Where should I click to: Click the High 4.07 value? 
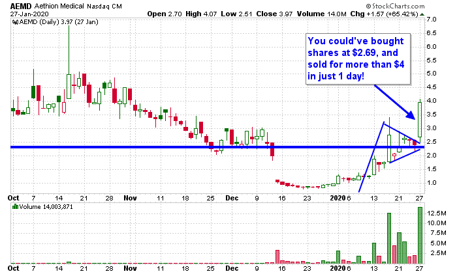(201, 14)
